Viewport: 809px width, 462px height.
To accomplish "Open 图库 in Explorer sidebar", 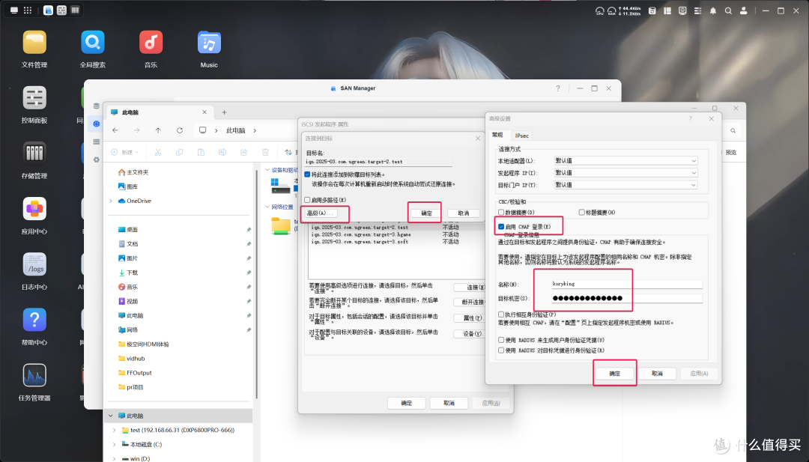I will (128, 186).
